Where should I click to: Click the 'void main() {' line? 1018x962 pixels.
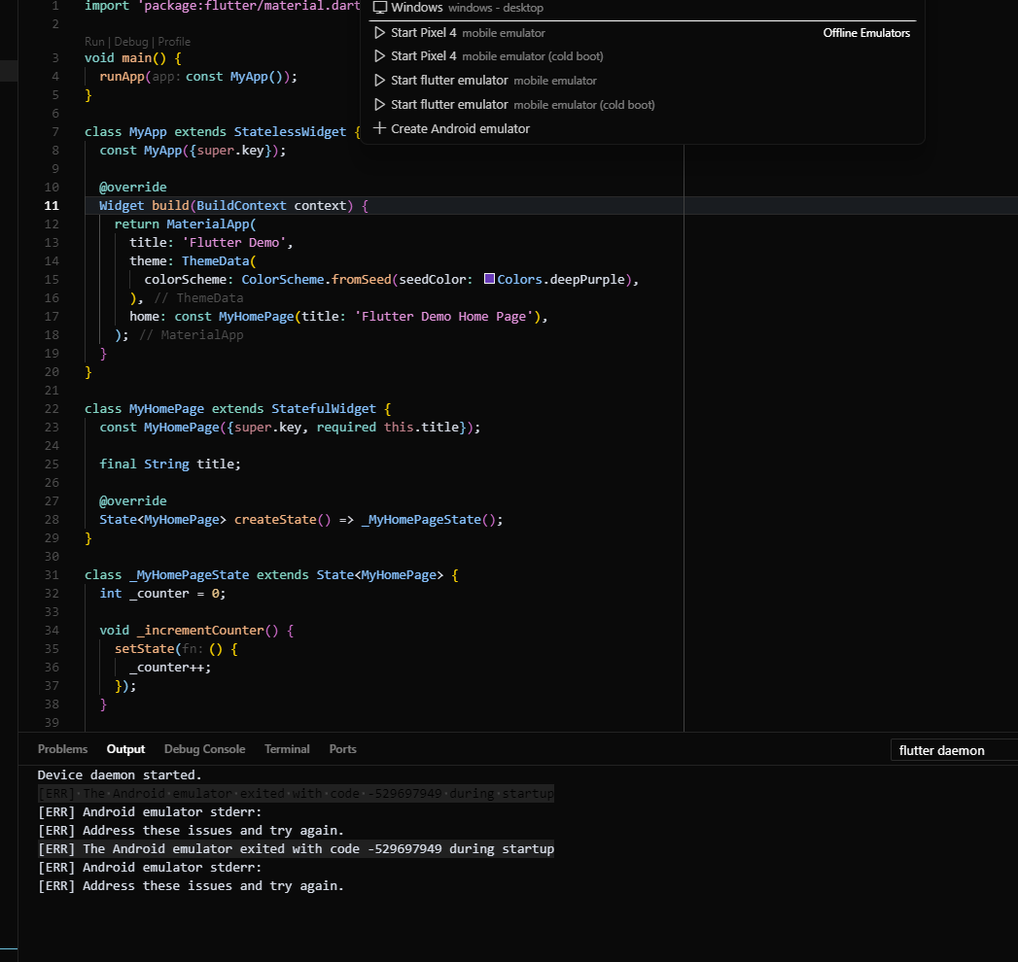(133, 57)
